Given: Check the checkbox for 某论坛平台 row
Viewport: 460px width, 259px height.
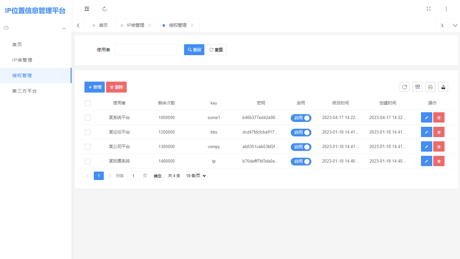Looking at the screenshot, I should [x=87, y=132].
